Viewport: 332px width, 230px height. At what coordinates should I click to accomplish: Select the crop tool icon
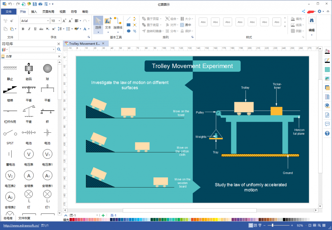click(135, 31)
